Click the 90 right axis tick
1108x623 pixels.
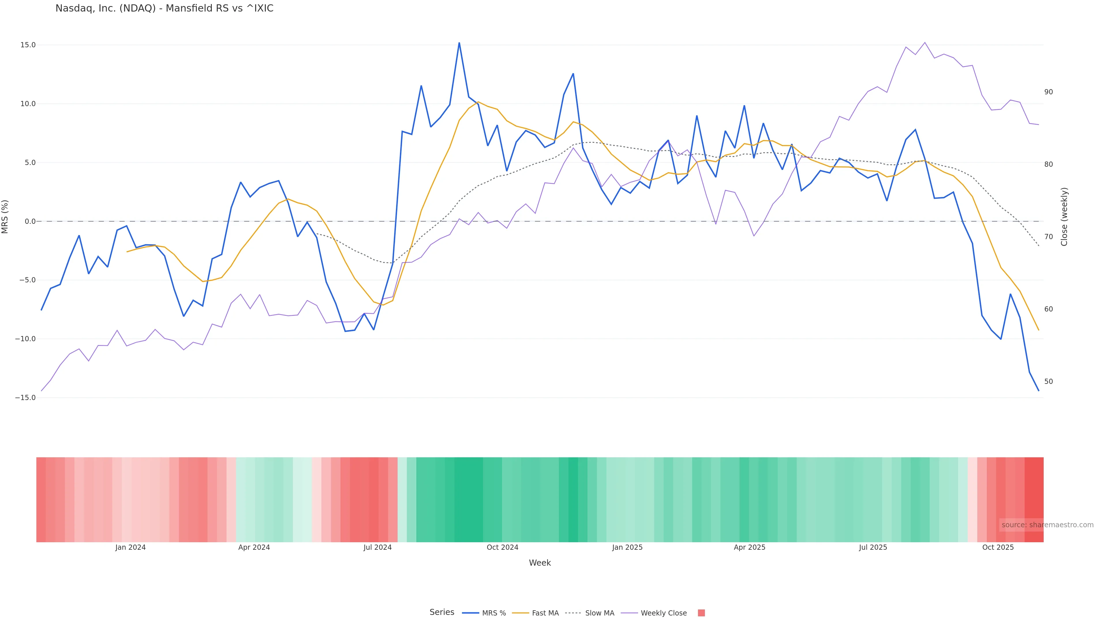point(1049,92)
